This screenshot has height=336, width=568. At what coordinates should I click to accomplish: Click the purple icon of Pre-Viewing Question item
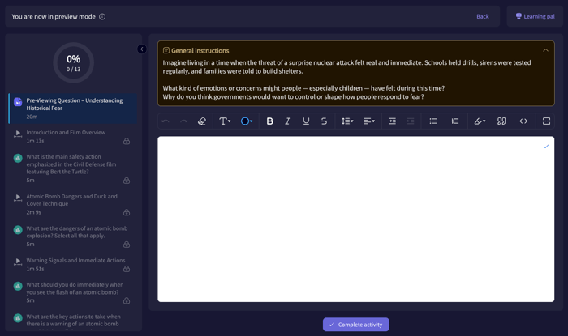(x=18, y=102)
